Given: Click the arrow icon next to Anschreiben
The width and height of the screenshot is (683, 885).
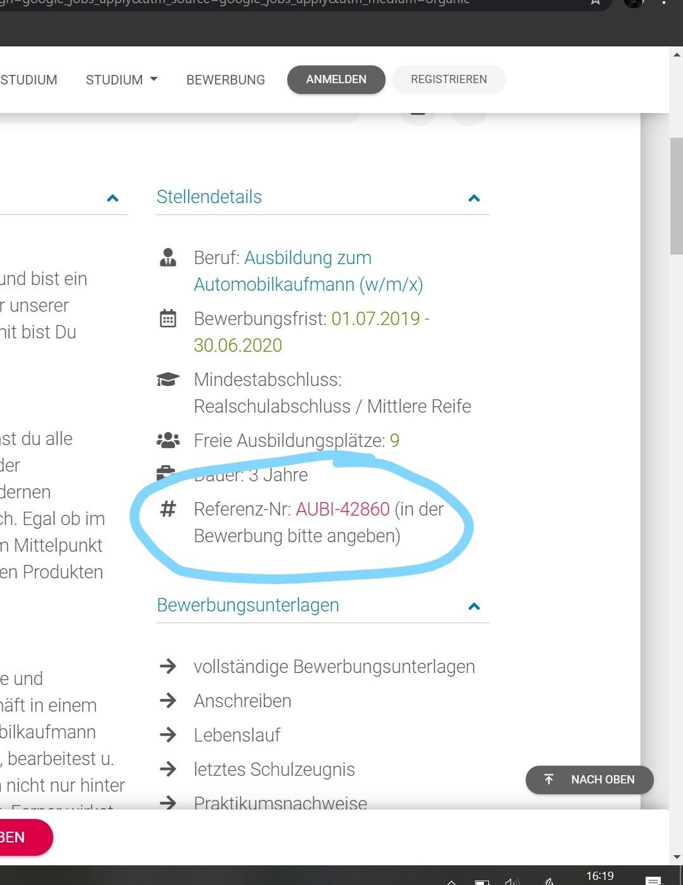Looking at the screenshot, I should pyautogui.click(x=168, y=700).
